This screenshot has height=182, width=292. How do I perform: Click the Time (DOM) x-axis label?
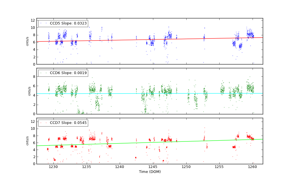coord(150,172)
